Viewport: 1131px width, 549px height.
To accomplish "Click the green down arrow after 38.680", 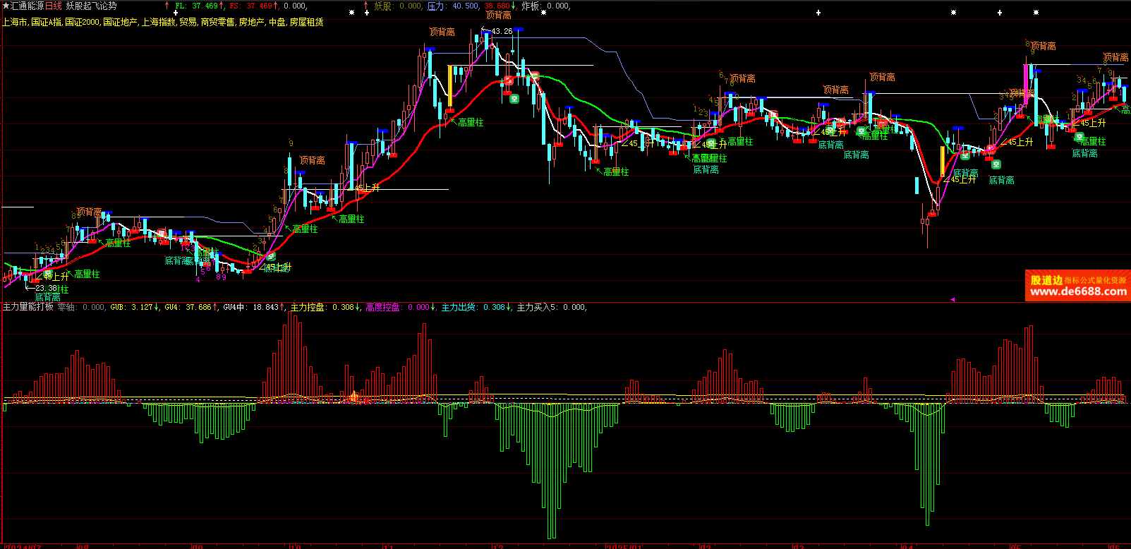I will (514, 6).
